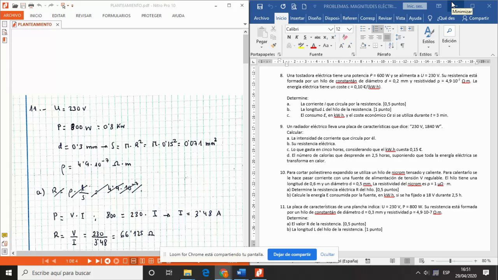Toggle underline formatting in Word
498x280 pixels.
305,37
